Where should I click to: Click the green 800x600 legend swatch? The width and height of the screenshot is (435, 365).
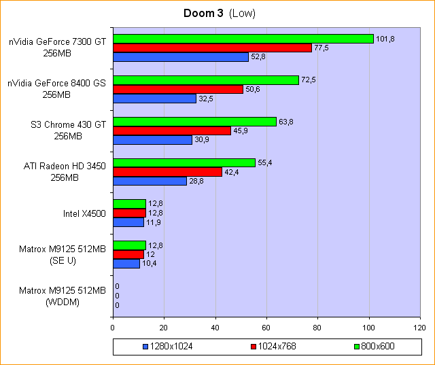[357, 347]
